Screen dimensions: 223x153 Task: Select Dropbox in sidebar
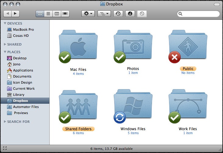click(x=25, y=101)
